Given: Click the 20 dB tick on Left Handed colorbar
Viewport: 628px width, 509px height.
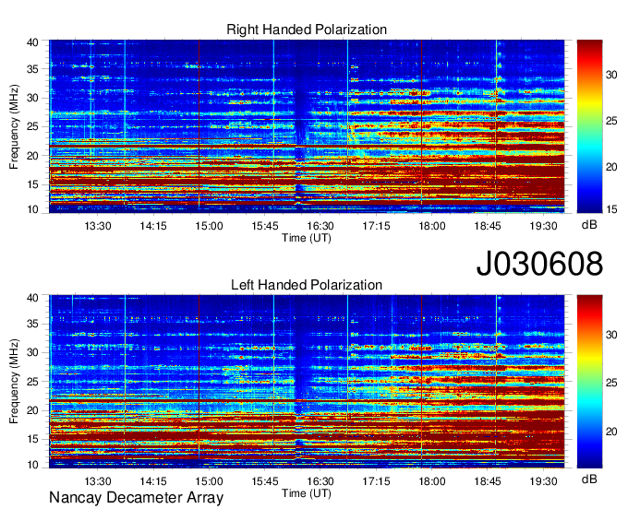Looking at the screenshot, I should point(611,432).
